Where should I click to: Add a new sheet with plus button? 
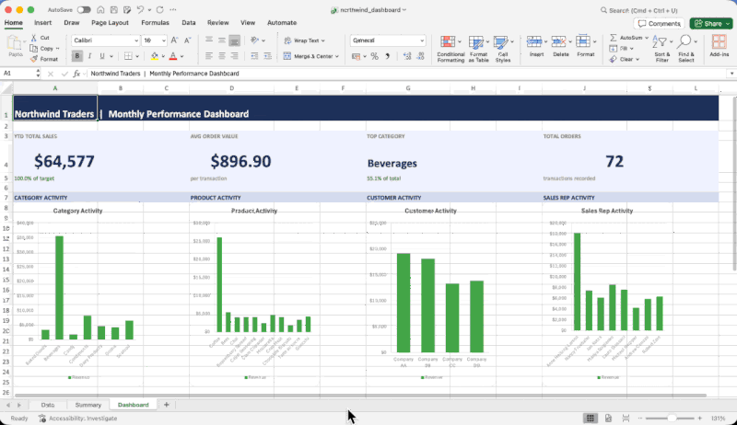pyautogui.click(x=167, y=405)
